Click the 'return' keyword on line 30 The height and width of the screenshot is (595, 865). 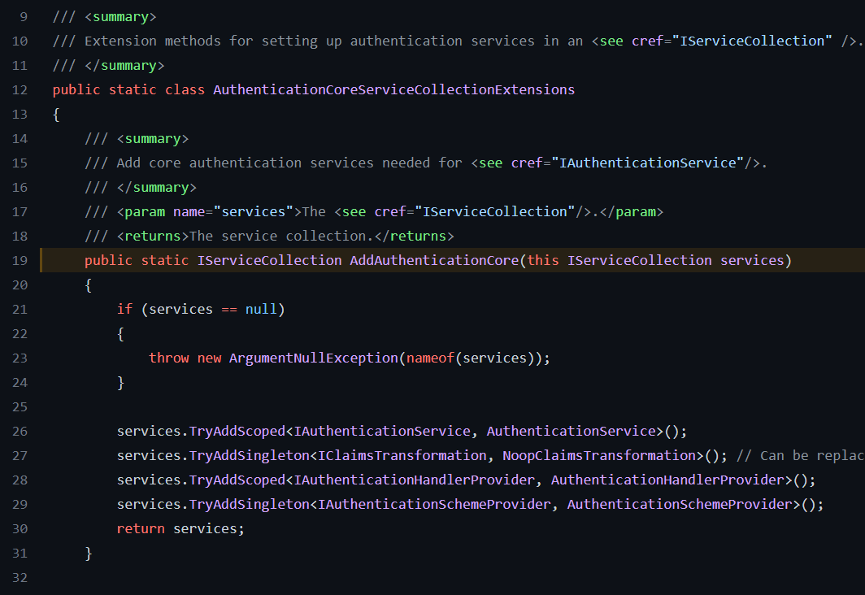pyautogui.click(x=141, y=528)
